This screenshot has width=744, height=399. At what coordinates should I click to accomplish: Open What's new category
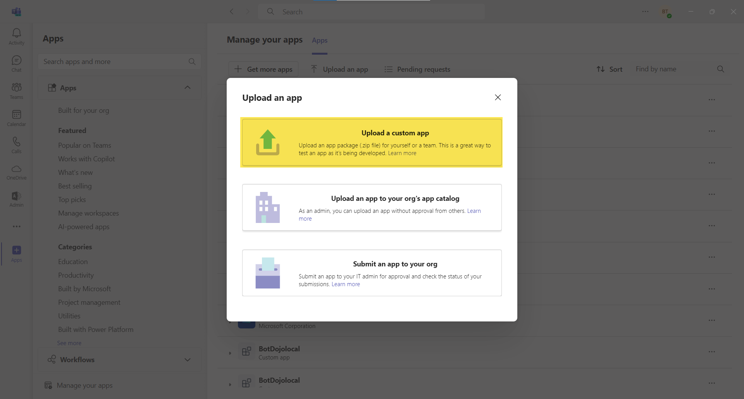(76, 173)
